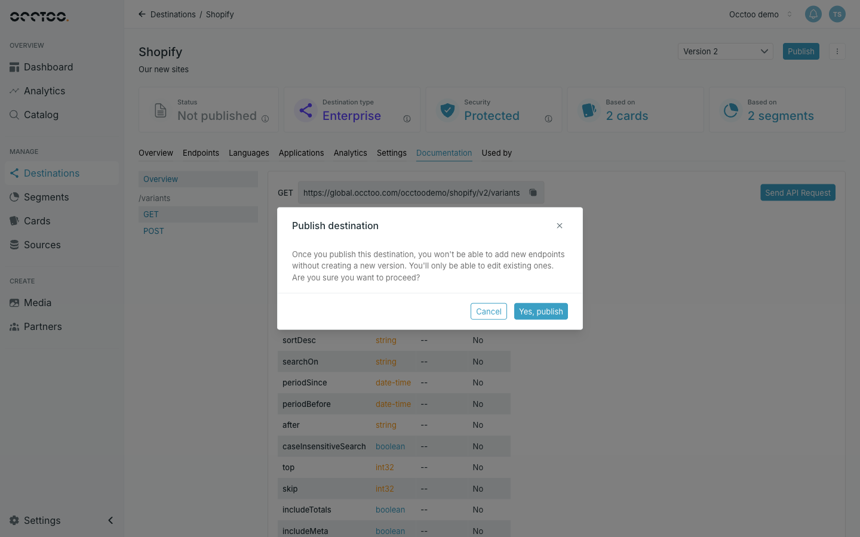Open Partners in sidebar
The width and height of the screenshot is (860, 537).
click(x=62, y=326)
